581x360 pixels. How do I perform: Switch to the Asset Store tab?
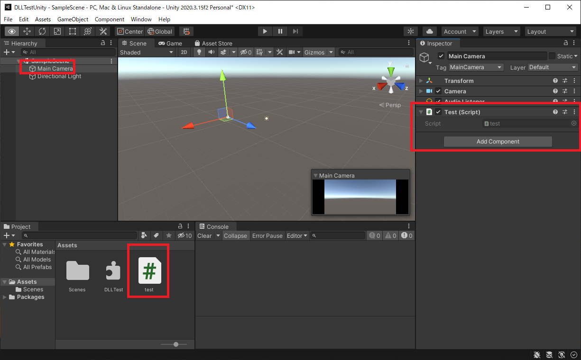(x=213, y=43)
